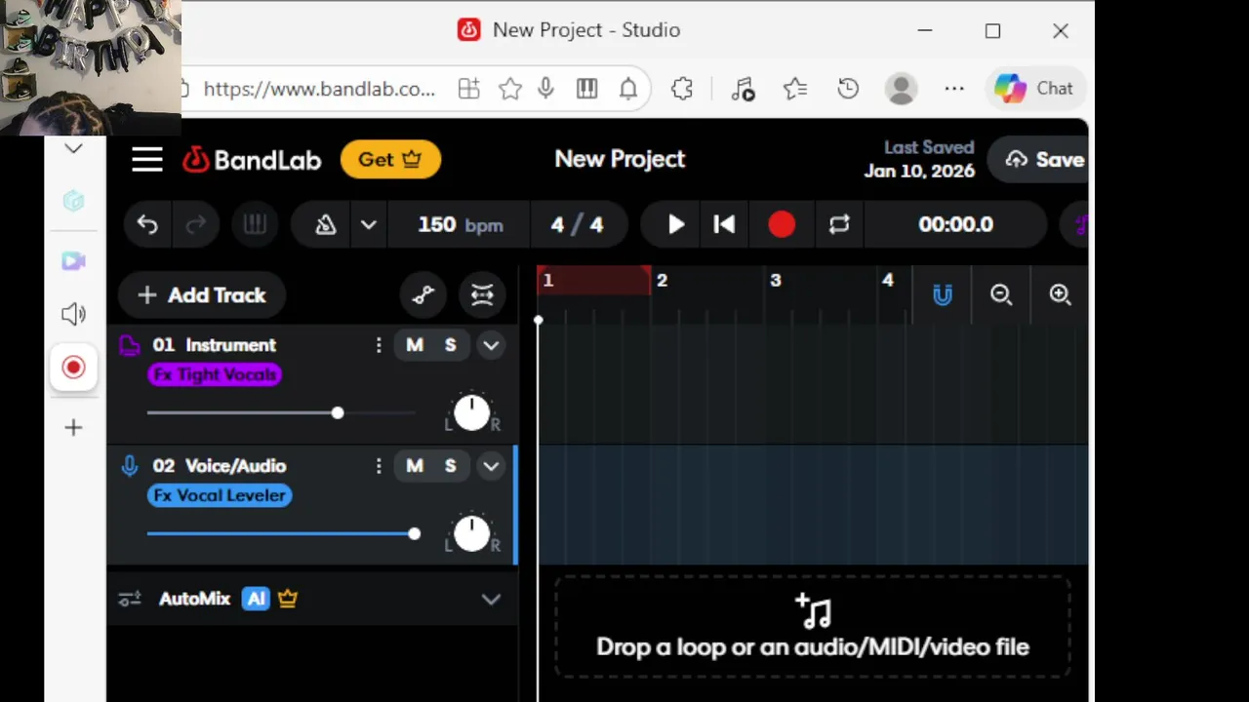Open track display options icon
The width and height of the screenshot is (1249, 702).
pos(482,295)
